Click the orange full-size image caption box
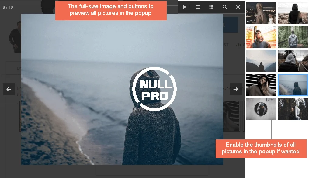Screen dimensions: 309x178 point(111,10)
